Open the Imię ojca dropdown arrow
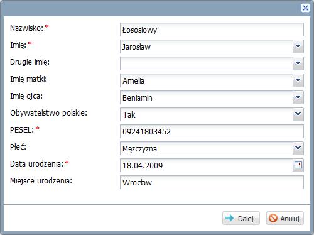Screen dimensions: 314x235 tap(298, 97)
